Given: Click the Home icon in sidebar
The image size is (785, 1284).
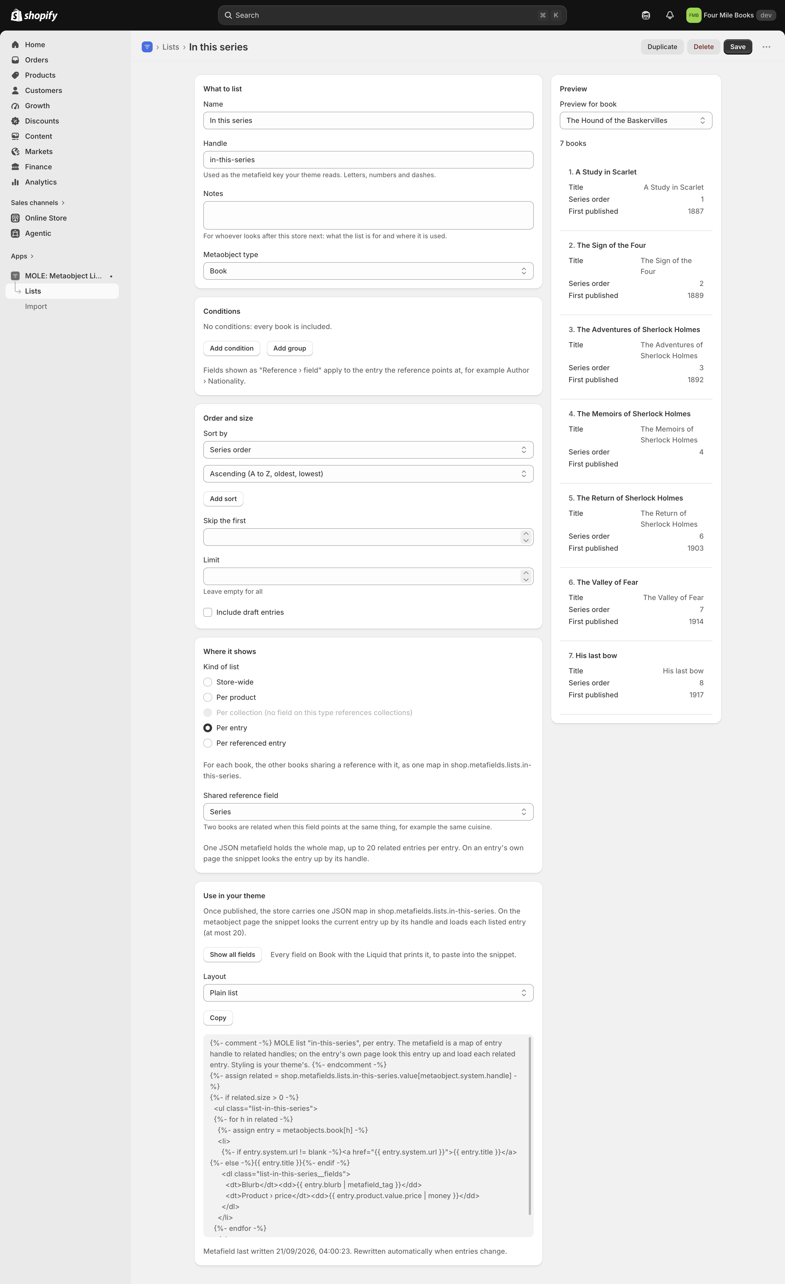Looking at the screenshot, I should tap(16, 45).
